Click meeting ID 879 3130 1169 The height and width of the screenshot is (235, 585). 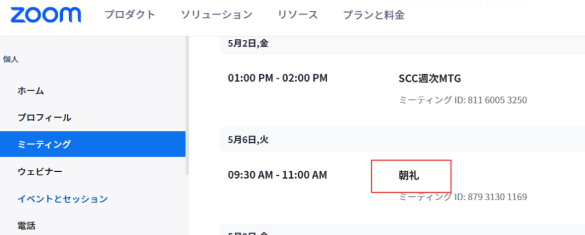tap(462, 197)
